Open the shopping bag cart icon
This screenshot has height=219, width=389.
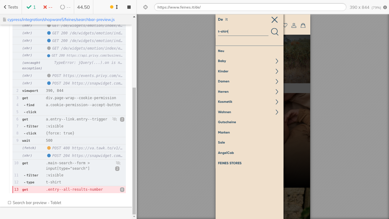pyautogui.click(x=303, y=26)
